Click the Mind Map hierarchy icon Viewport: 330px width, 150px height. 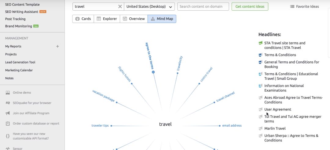pyautogui.click(x=153, y=19)
